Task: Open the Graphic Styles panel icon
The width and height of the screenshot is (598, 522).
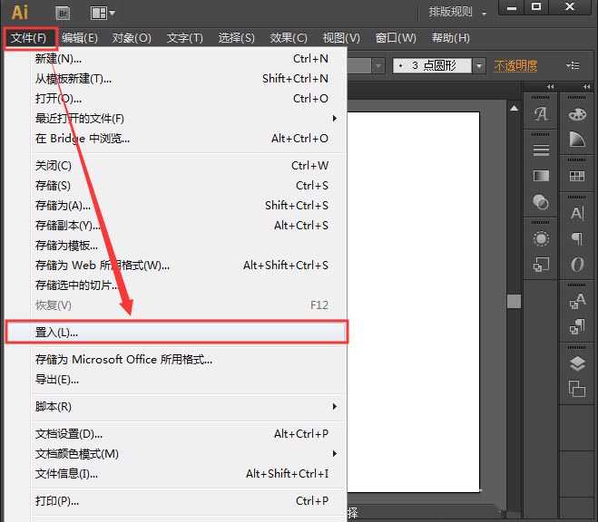Action: (x=541, y=114)
